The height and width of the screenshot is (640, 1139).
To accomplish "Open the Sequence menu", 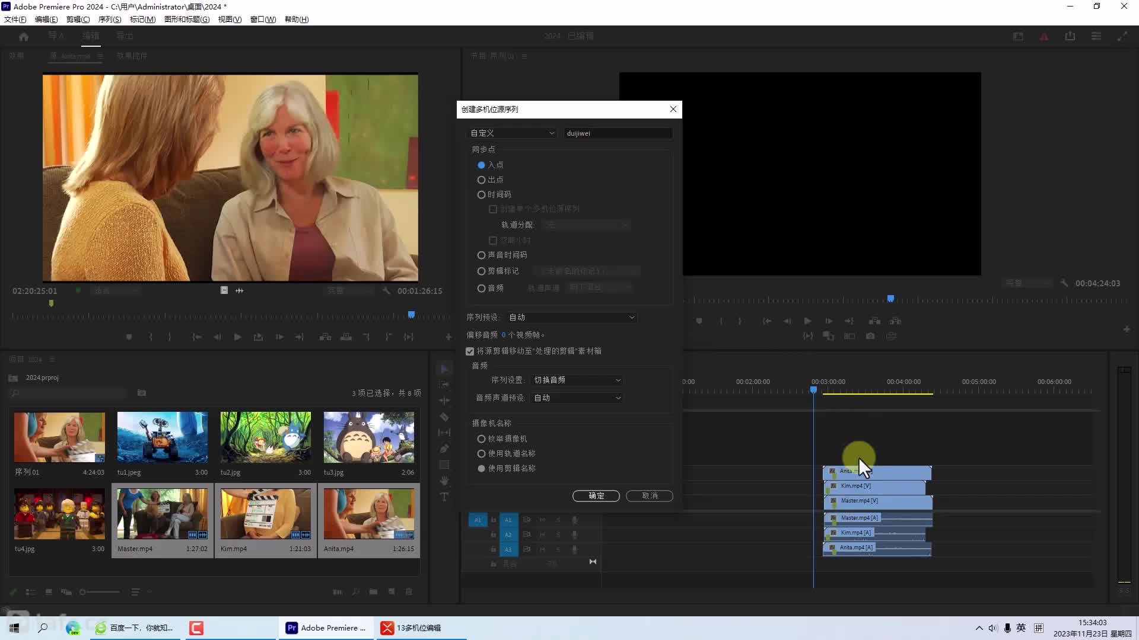I will click(x=110, y=20).
